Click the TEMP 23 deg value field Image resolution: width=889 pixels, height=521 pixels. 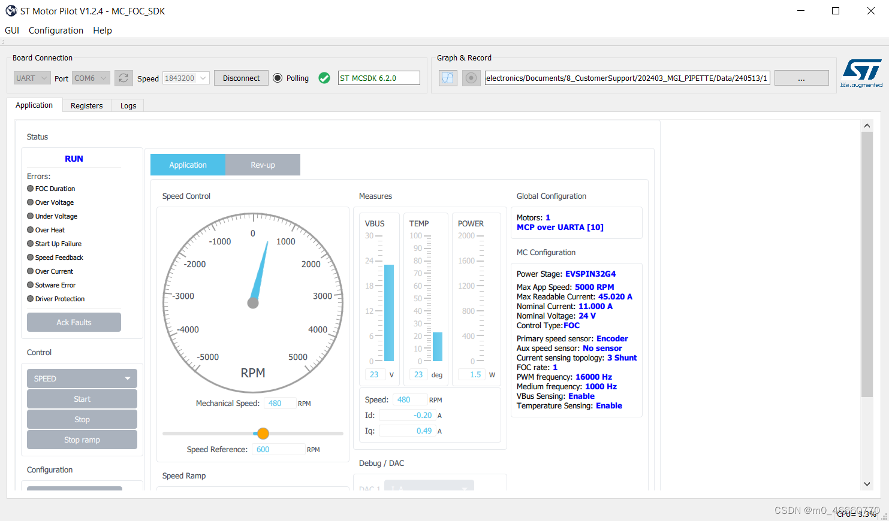(x=419, y=374)
